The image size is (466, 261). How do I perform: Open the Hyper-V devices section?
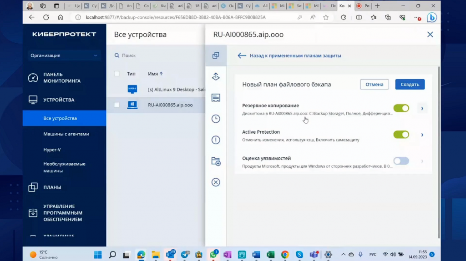[52, 150]
